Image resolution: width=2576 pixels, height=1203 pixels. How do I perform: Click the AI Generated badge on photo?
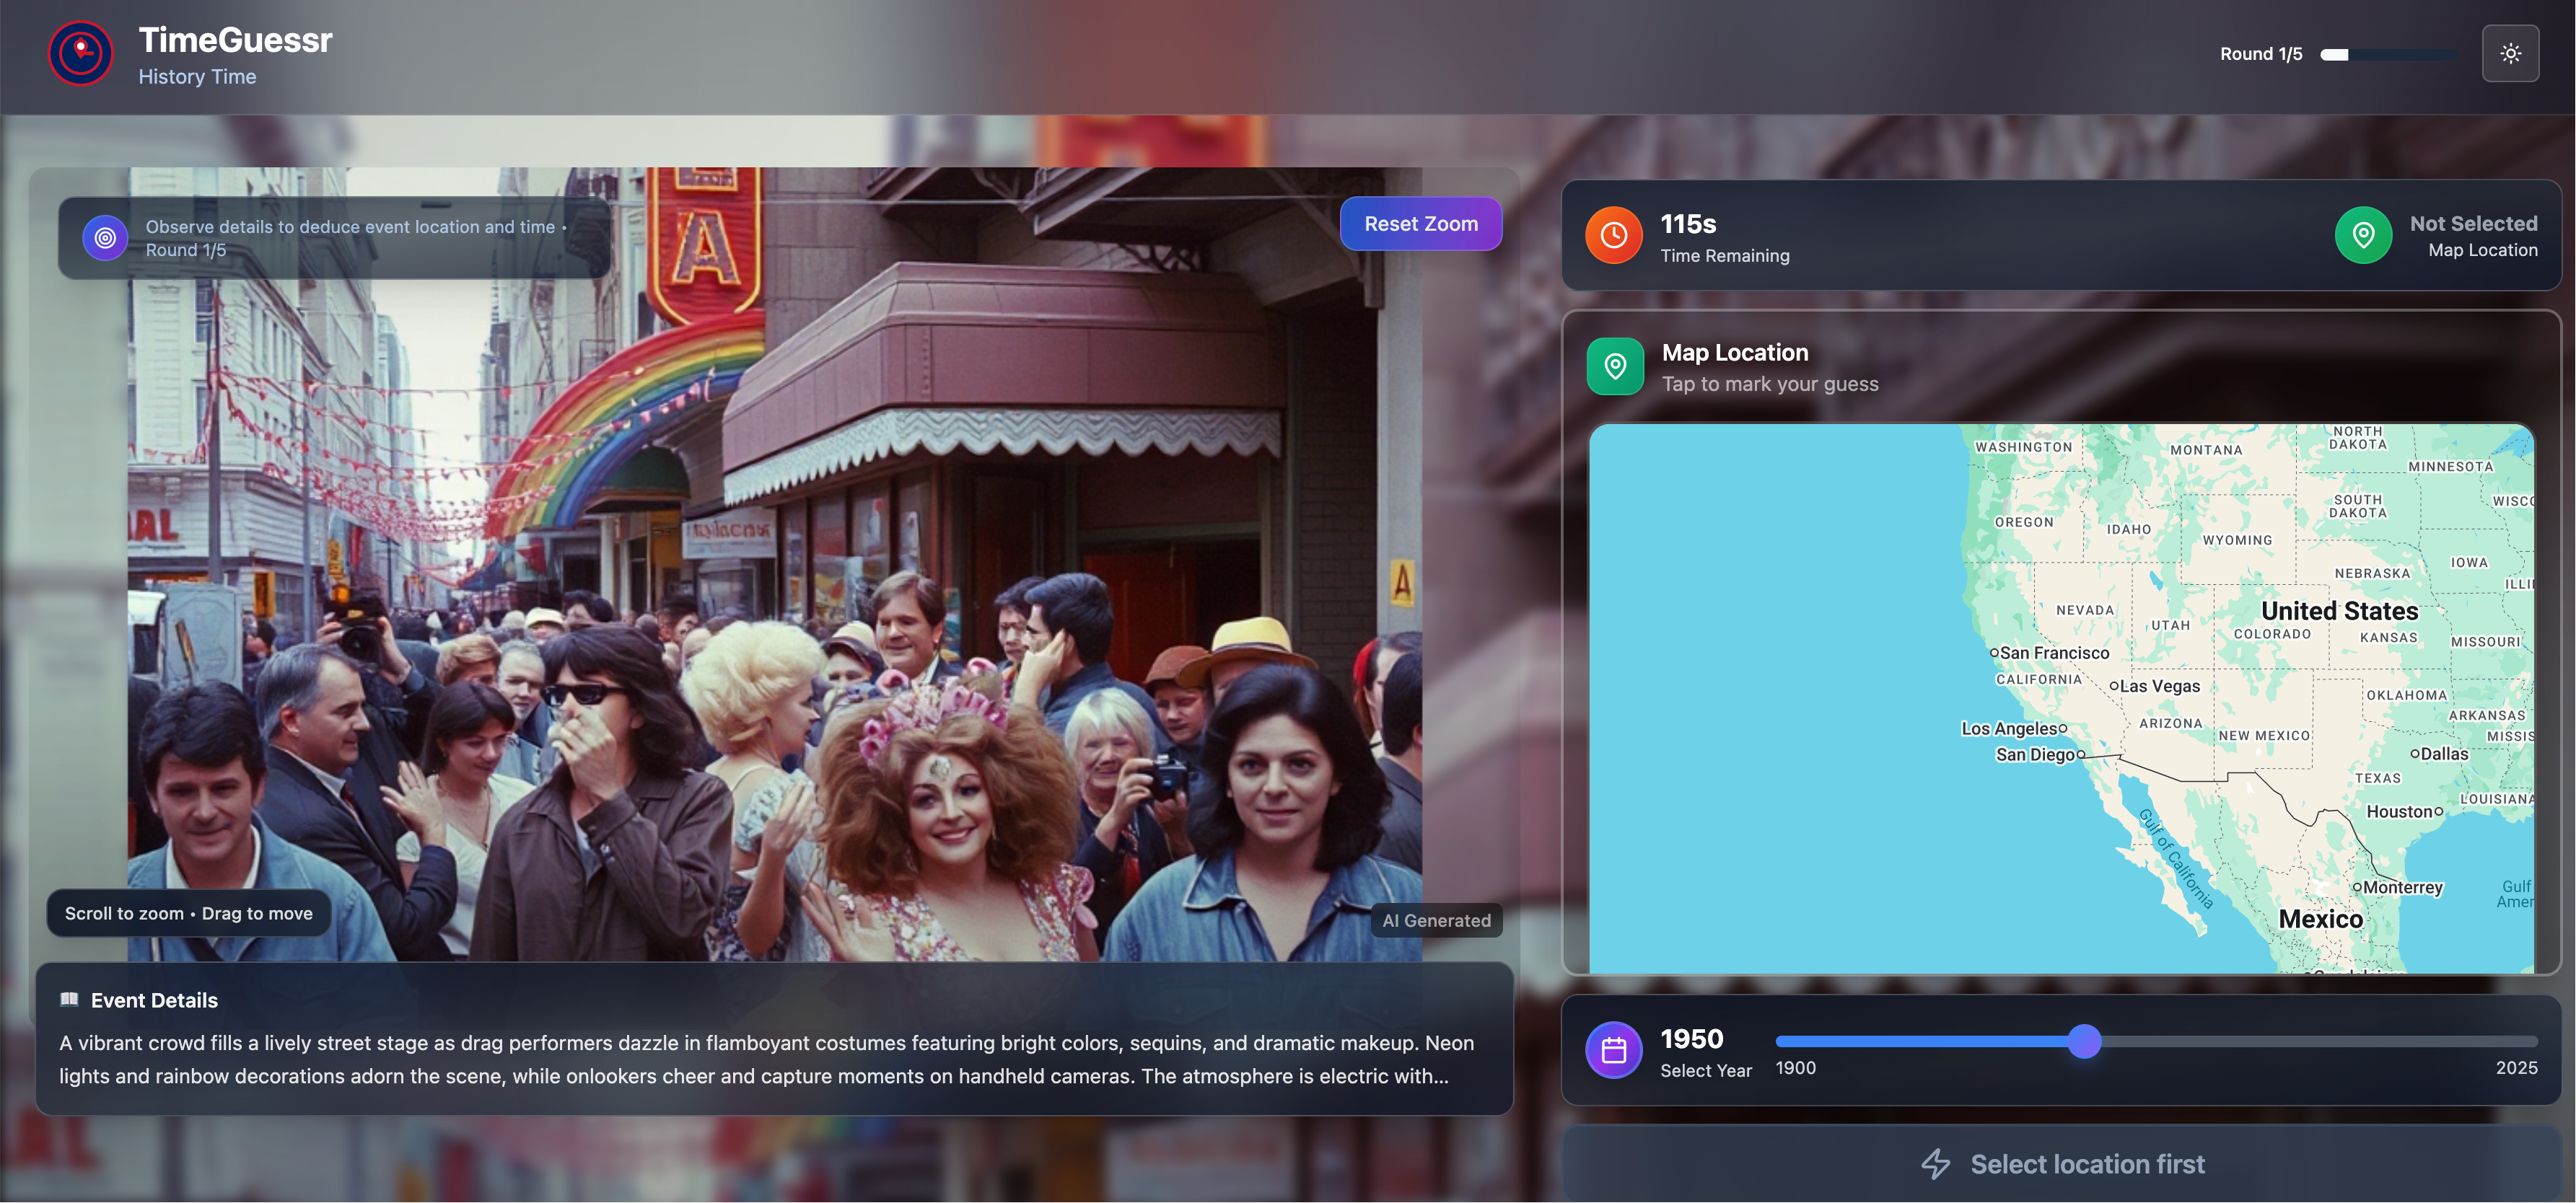pos(1435,920)
